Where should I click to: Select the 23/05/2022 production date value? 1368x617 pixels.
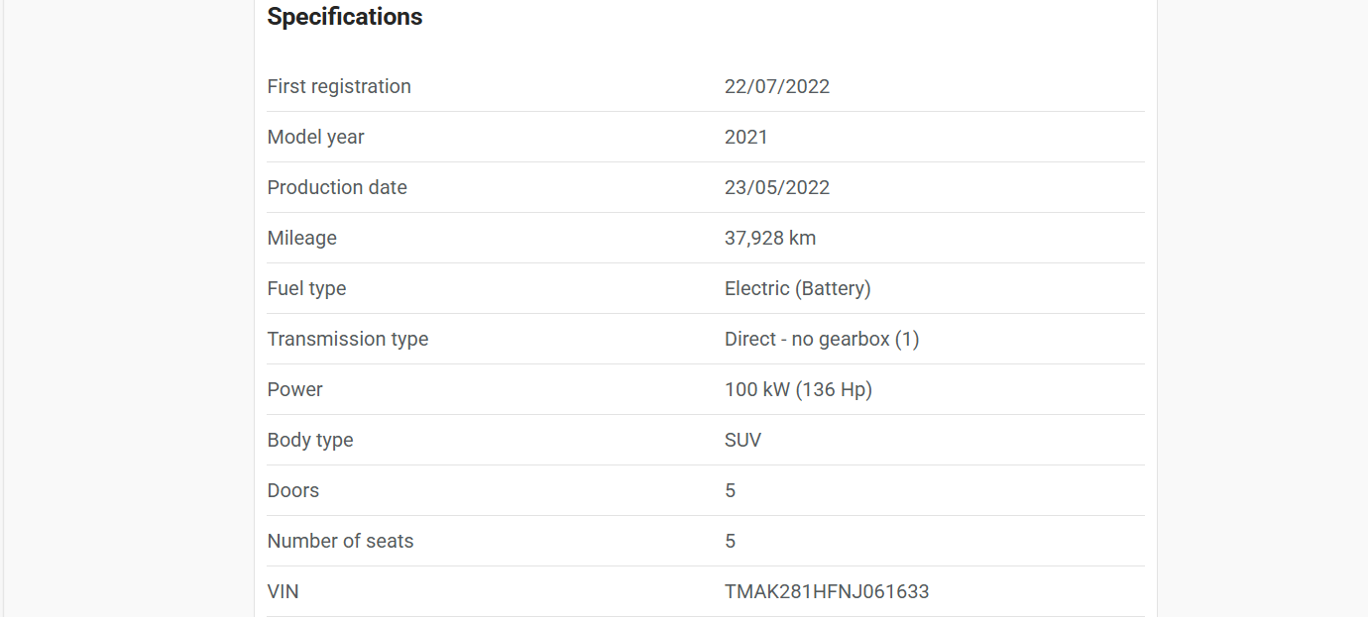(777, 187)
